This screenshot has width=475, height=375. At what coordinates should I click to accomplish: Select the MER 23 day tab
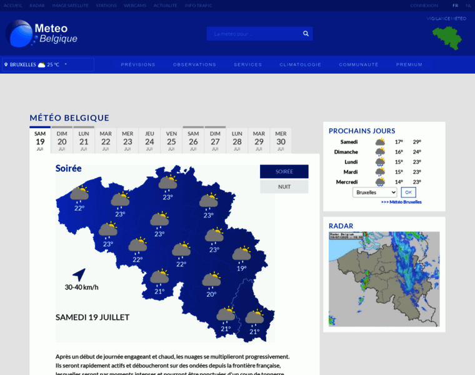127,141
